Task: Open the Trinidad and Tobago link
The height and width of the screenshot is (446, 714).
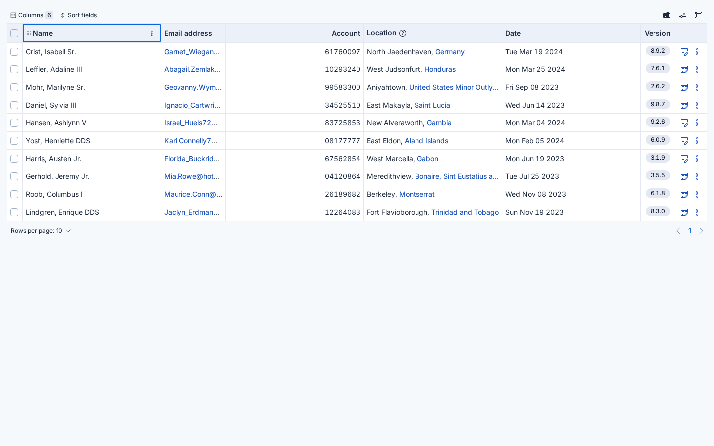Action: point(465,212)
